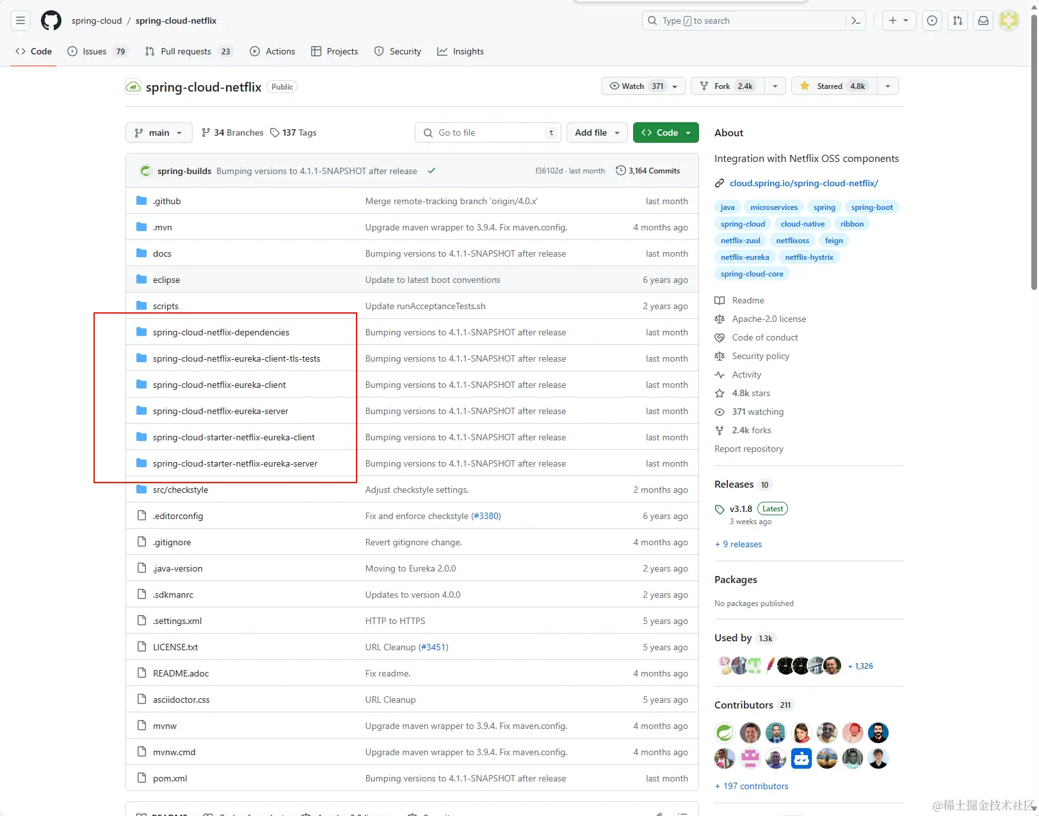Open the commit history clock icon
1039x816 pixels.
(620, 171)
